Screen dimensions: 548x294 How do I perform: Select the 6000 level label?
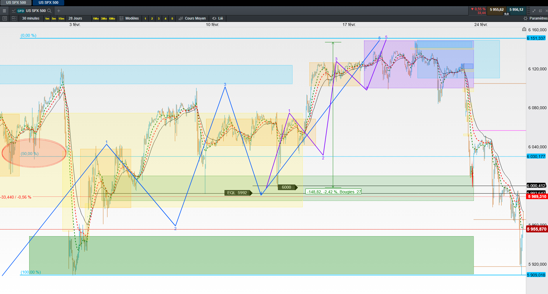point(288,187)
